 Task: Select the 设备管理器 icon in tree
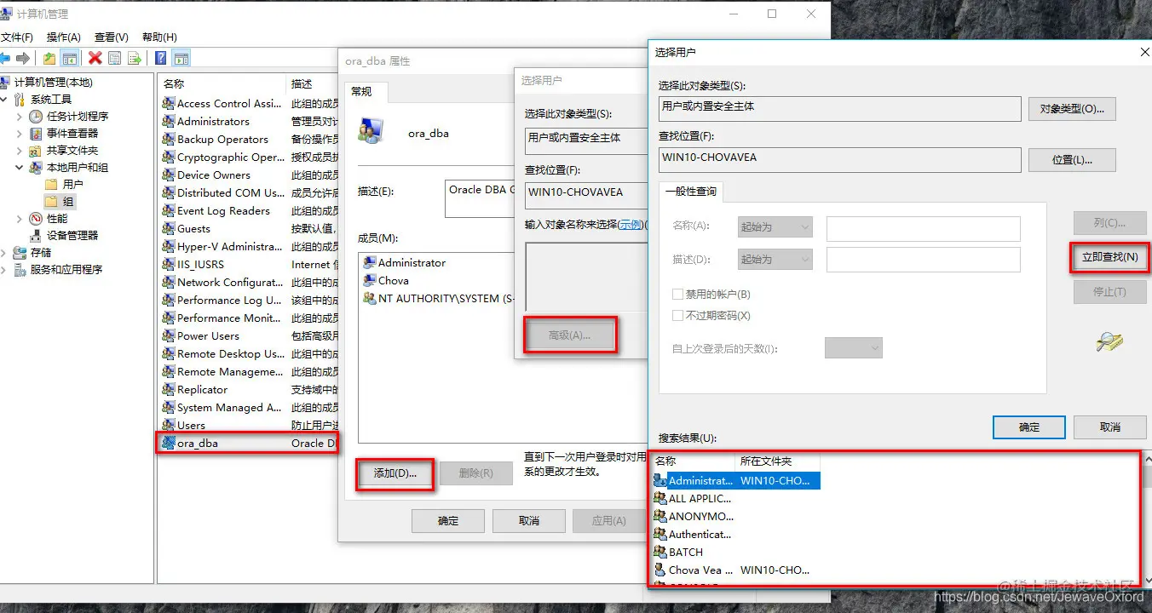(36, 236)
